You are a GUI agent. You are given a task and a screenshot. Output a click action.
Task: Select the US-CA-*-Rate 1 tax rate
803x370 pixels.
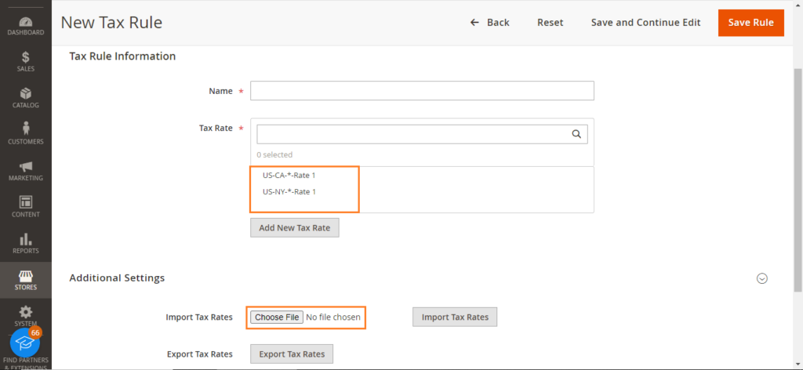click(289, 175)
